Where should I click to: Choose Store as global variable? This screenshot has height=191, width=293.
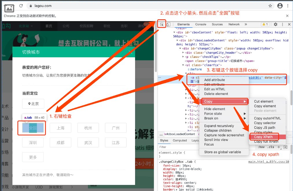(x=222, y=152)
